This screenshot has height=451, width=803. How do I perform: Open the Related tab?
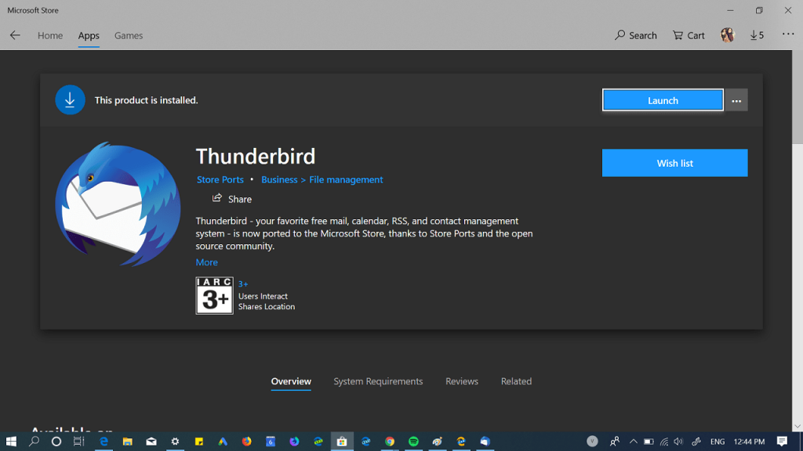pos(516,381)
